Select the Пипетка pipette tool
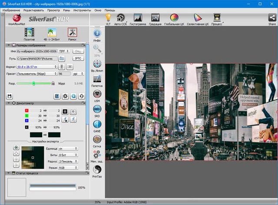This screenshot has width=278, height=205. [x=97, y=79]
